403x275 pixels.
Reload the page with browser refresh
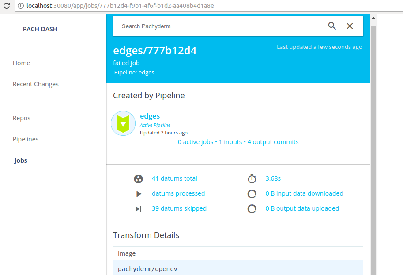(7, 6)
